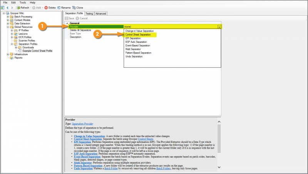
Task: Select the IP Profiles folder
Action: [x=23, y=30]
